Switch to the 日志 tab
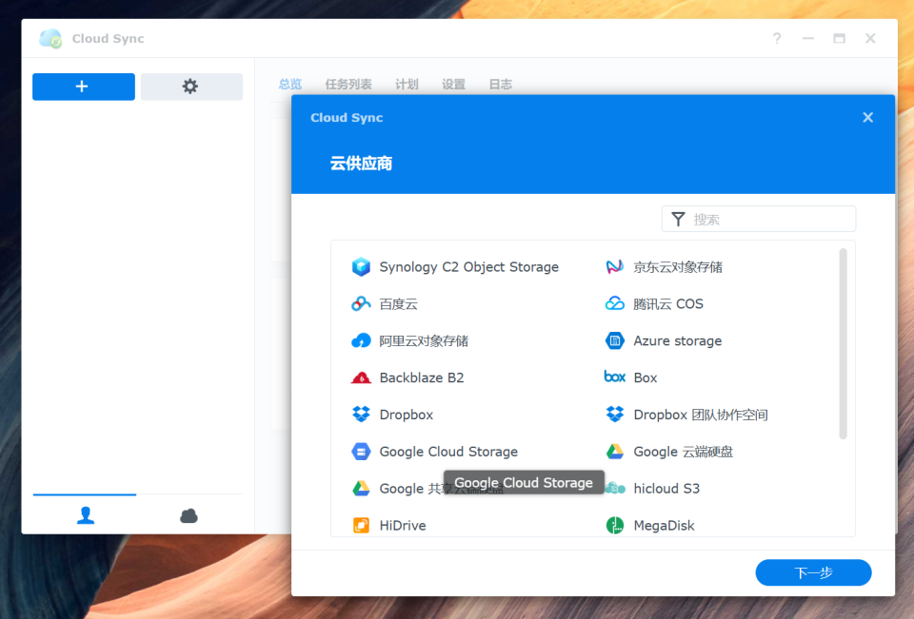The width and height of the screenshot is (914, 619). pyautogui.click(x=501, y=85)
